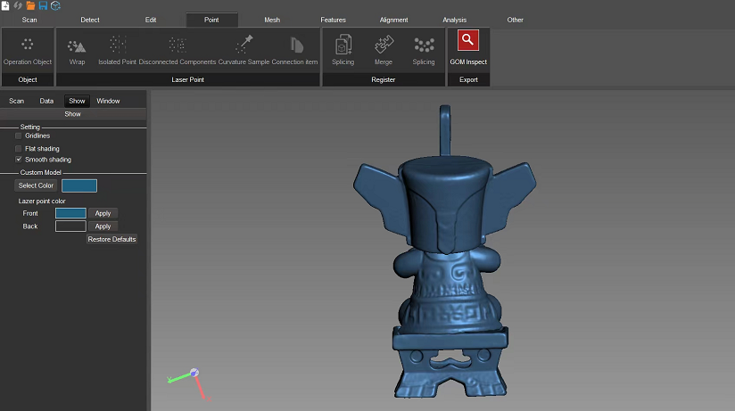Image resolution: width=735 pixels, height=411 pixels.
Task: Click the Register group label
Action: pyautogui.click(x=384, y=79)
